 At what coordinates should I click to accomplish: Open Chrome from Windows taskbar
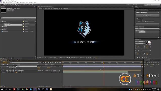[x=27, y=89]
